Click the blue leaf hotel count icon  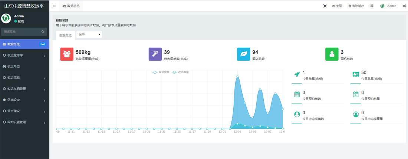[244, 54]
